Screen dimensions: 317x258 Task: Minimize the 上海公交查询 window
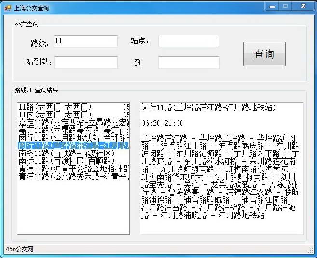click(273, 6)
